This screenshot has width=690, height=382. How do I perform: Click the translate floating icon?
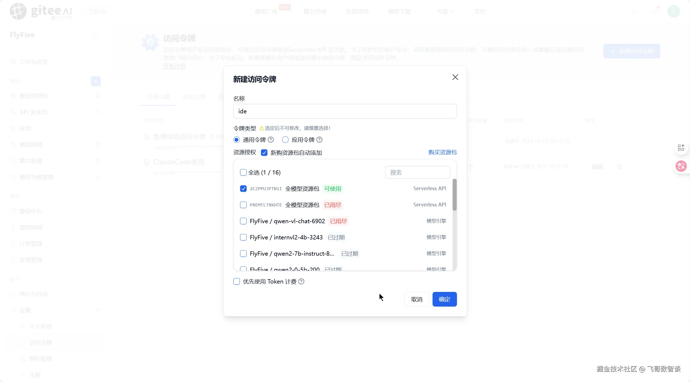click(681, 166)
